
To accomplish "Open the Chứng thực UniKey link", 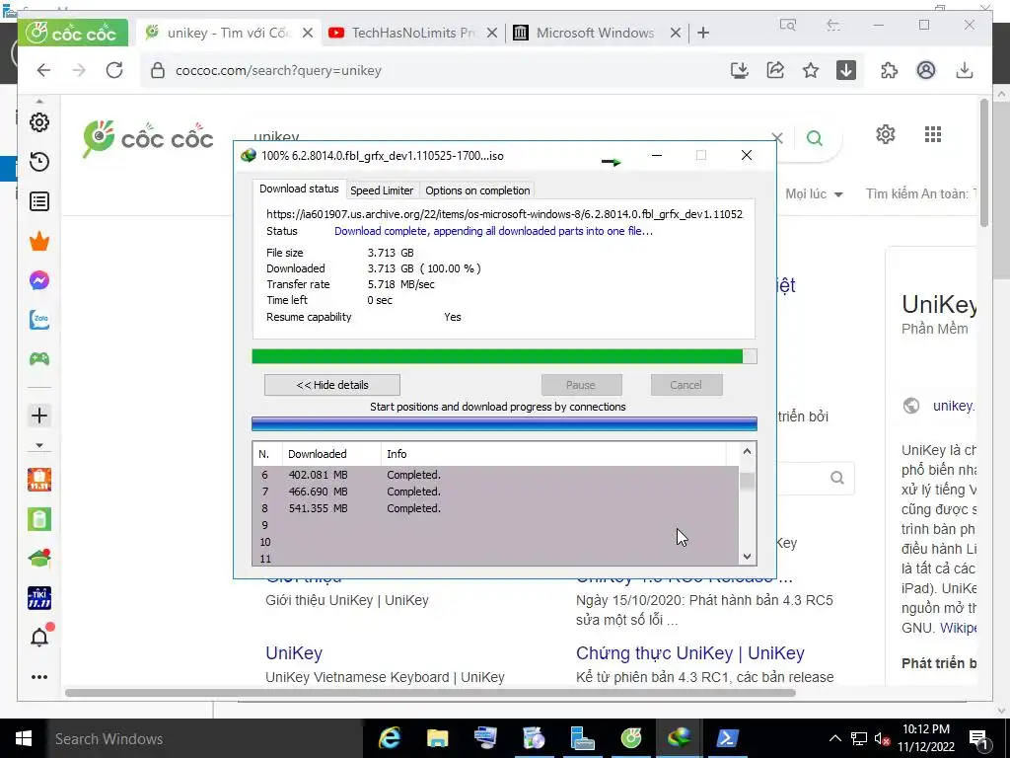I will 689,653.
